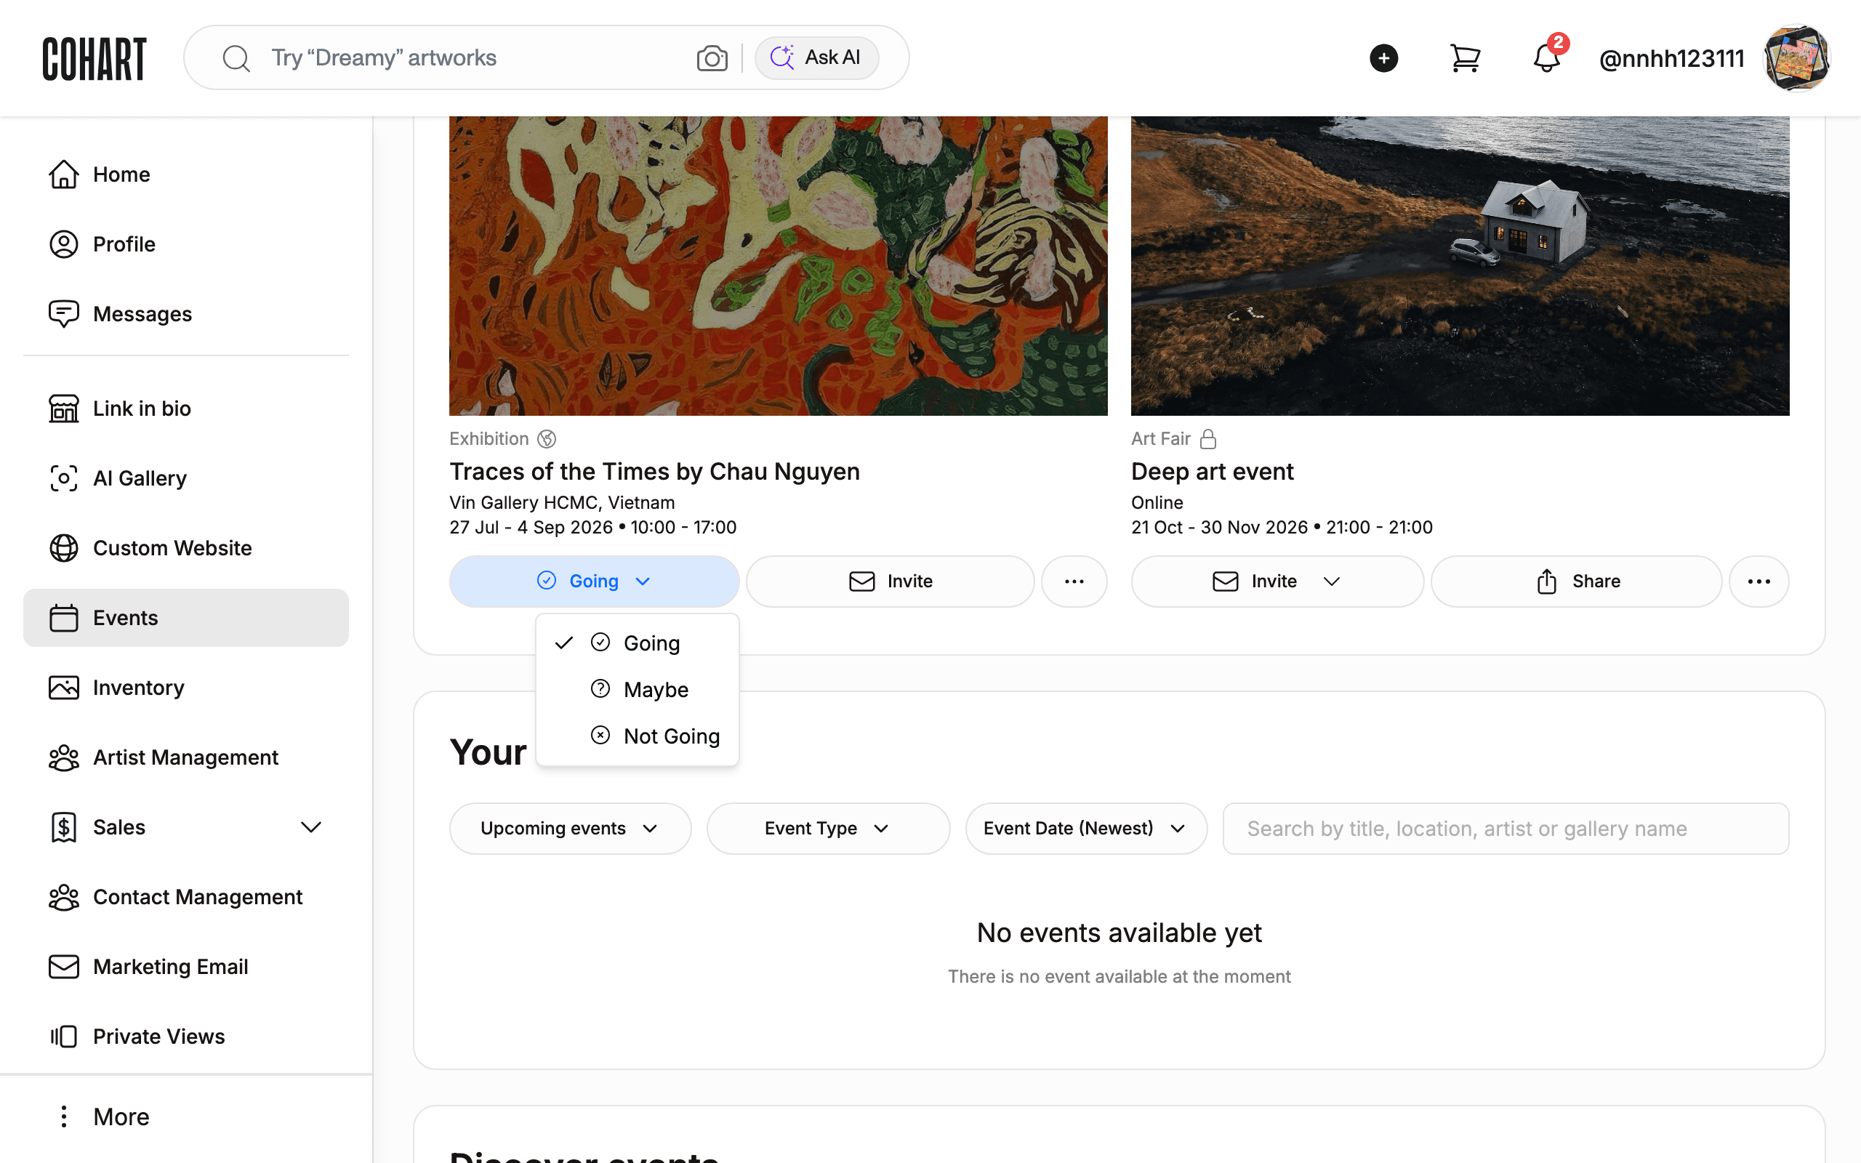This screenshot has height=1163, width=1861.
Task: Select Going in the RSVP menu
Action: (x=638, y=643)
